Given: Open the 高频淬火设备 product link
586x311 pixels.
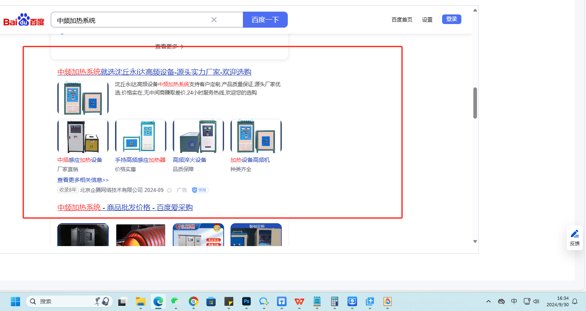Looking at the screenshot, I should click(190, 160).
